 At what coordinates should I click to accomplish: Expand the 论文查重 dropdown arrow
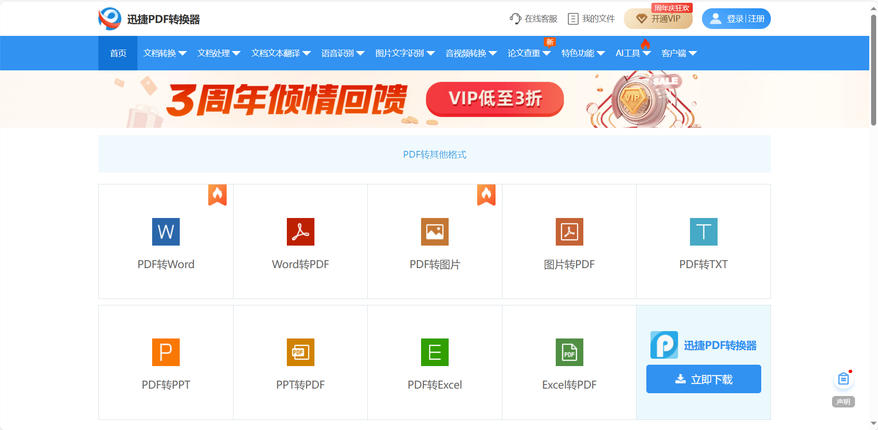547,53
